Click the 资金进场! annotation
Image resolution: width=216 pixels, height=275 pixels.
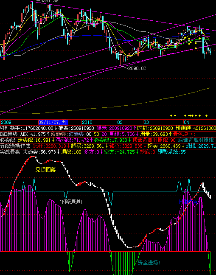pos(149,263)
